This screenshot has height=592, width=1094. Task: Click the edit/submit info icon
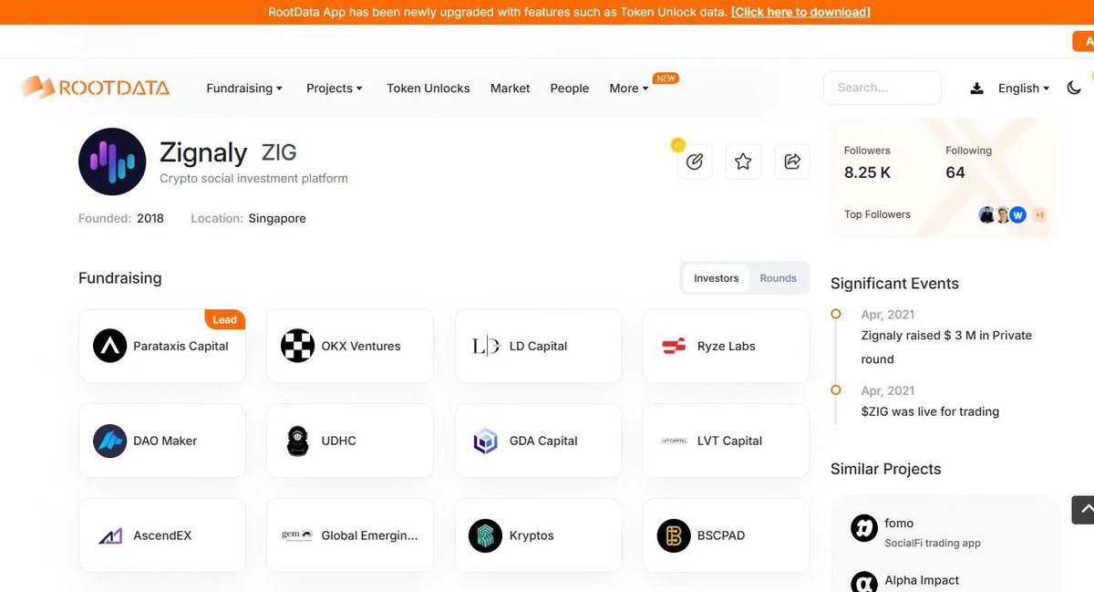click(x=695, y=161)
